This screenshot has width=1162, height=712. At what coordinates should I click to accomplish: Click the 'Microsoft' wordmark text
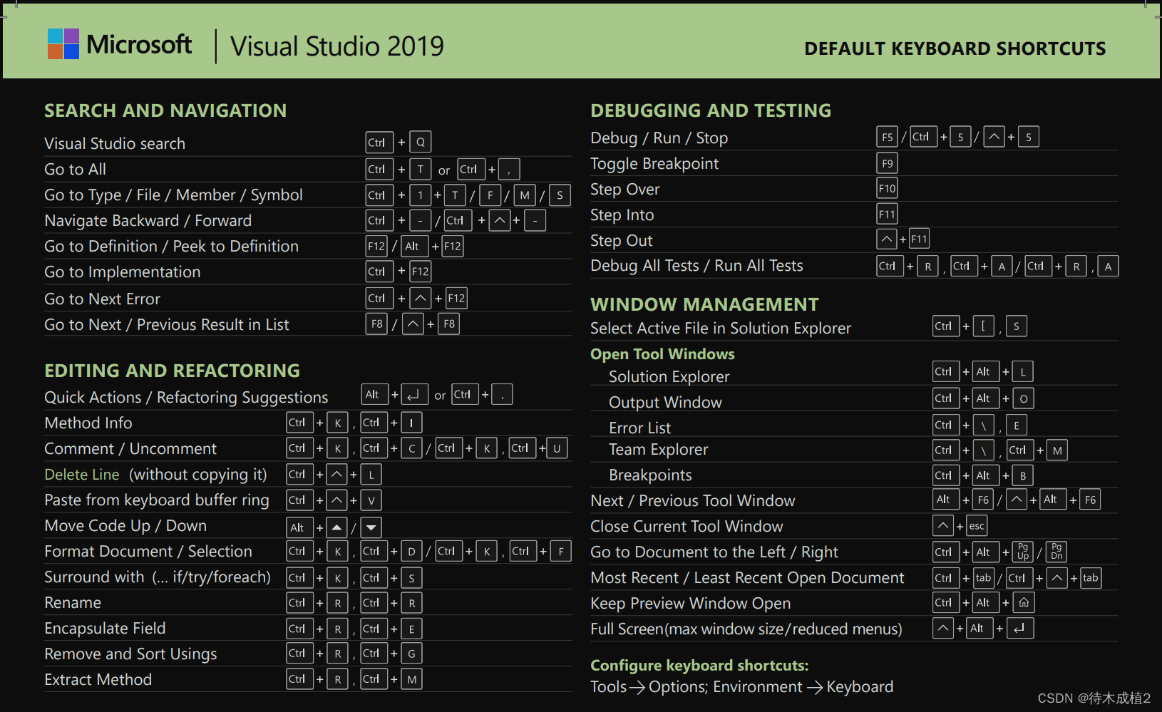[139, 45]
